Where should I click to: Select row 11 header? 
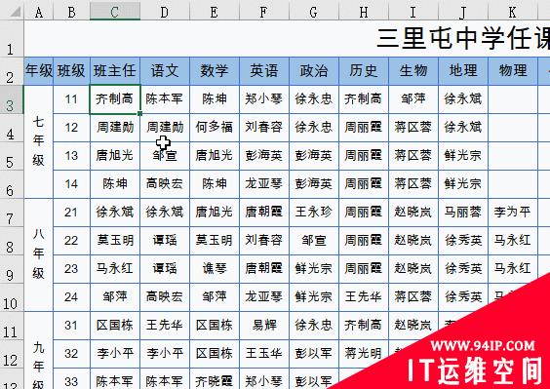click(12, 326)
